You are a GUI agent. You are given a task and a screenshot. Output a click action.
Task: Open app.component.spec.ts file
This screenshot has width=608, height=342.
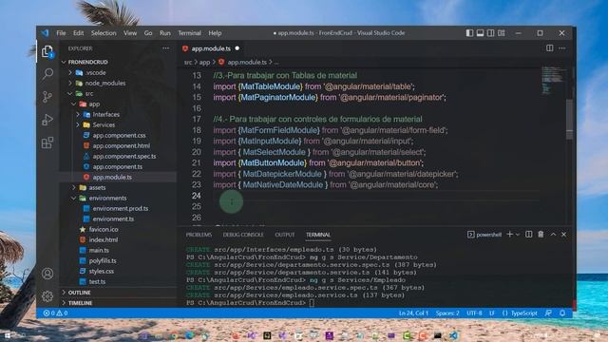pyautogui.click(x=124, y=156)
